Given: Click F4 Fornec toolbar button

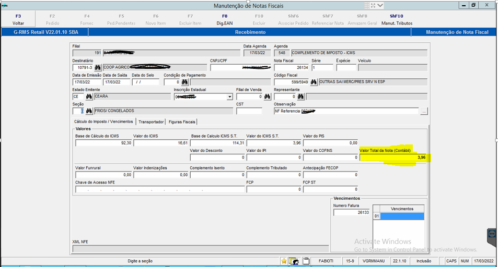Looking at the screenshot, I should click(87, 19).
